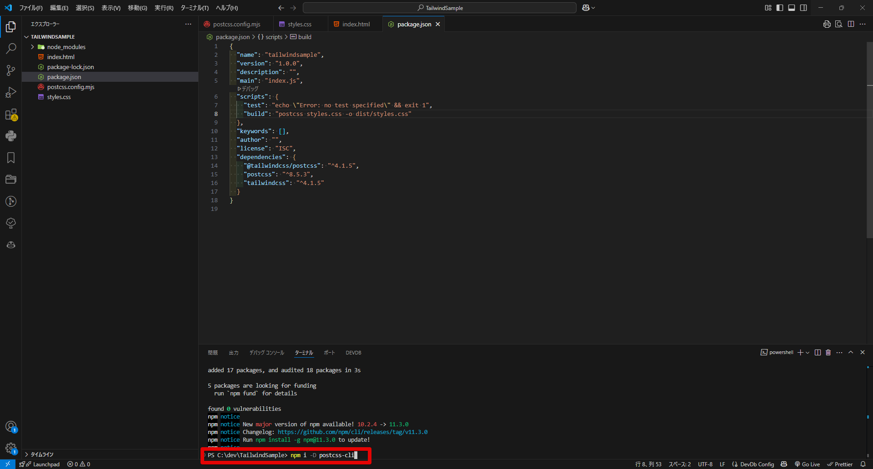Go back with the left arrow
Screen dimensions: 873x469
click(281, 8)
